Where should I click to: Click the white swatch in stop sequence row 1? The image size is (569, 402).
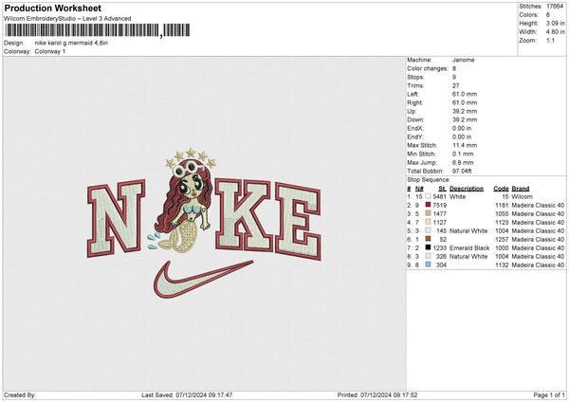[428, 196]
